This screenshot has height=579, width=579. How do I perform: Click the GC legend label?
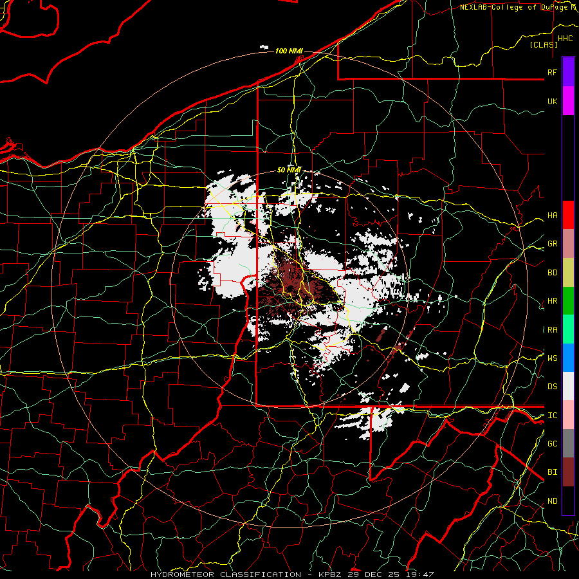[552, 443]
